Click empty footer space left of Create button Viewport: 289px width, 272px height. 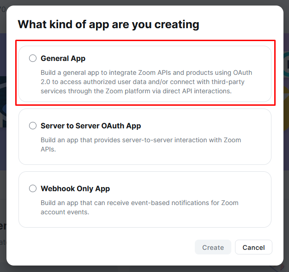102,248
